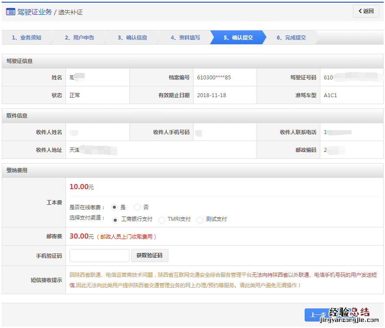Image resolution: width=385 pixels, height=328 pixels.
Task: Choose 否 for online payment
Action: [138, 207]
